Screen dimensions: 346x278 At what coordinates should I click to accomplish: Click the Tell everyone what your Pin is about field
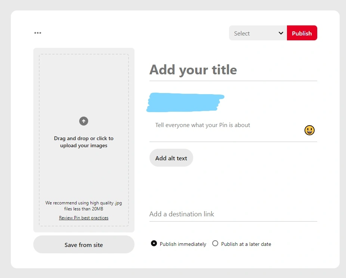(x=202, y=125)
